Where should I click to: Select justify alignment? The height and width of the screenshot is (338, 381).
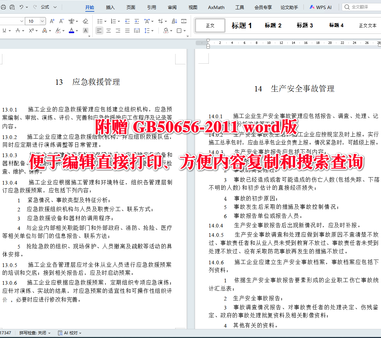coord(127,30)
